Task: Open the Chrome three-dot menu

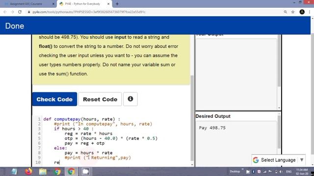Action: (310, 12)
